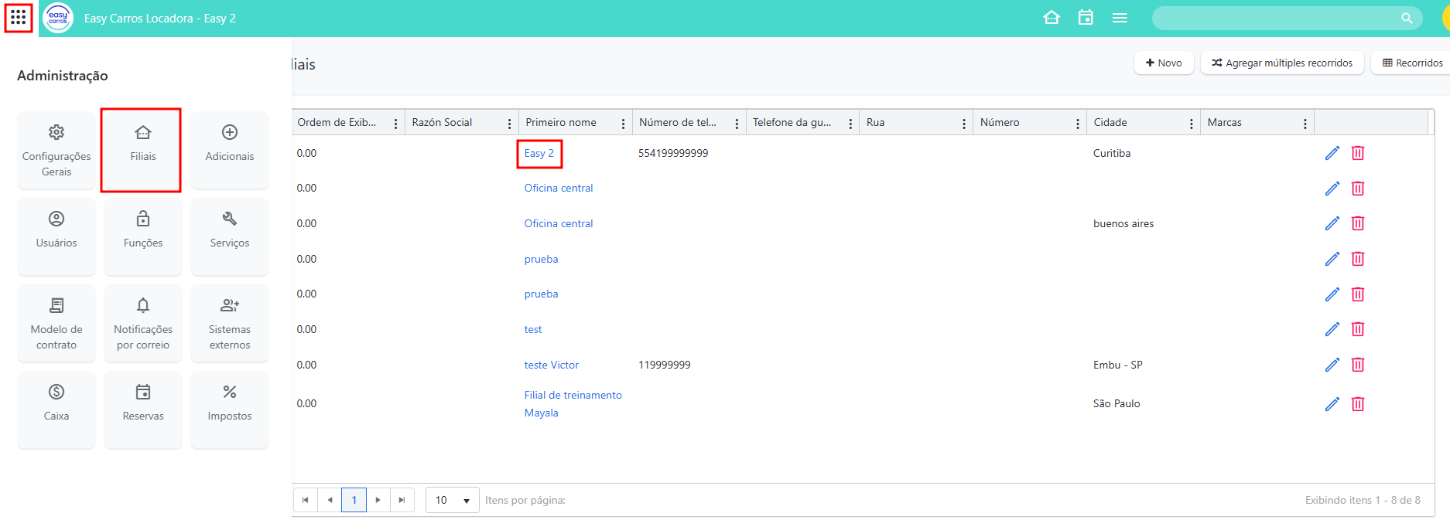1450x520 pixels.
Task: Open Configurações Gerais tile
Action: (x=56, y=150)
